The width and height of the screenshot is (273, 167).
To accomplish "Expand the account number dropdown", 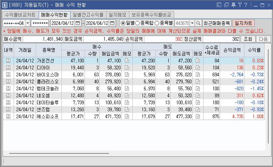I will 28,23.
